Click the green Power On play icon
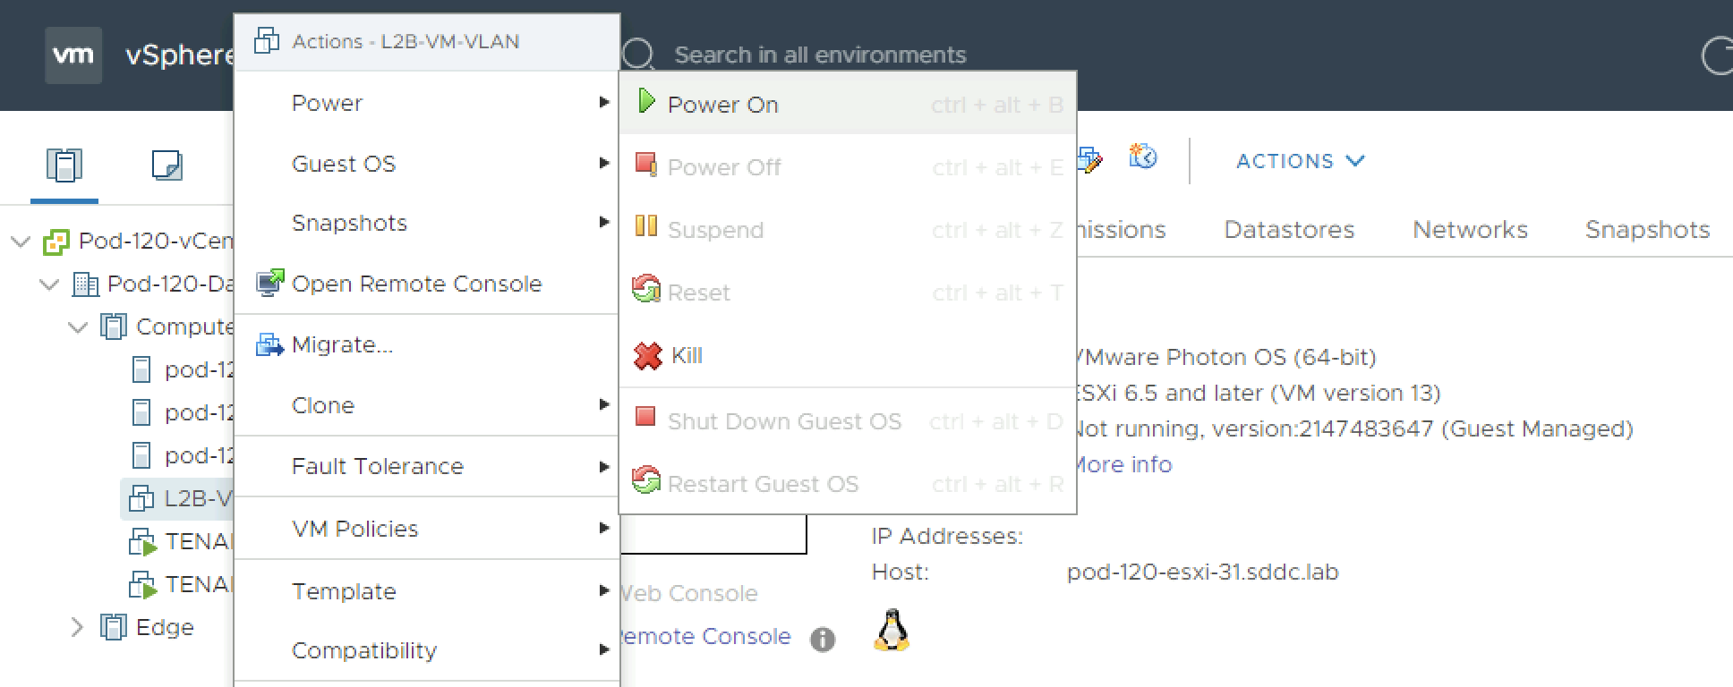The image size is (1733, 687). click(646, 103)
